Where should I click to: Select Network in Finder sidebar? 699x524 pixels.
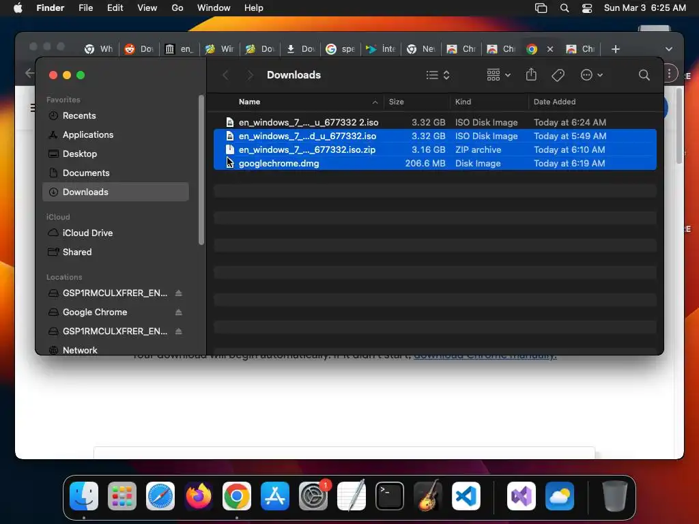pos(115,350)
